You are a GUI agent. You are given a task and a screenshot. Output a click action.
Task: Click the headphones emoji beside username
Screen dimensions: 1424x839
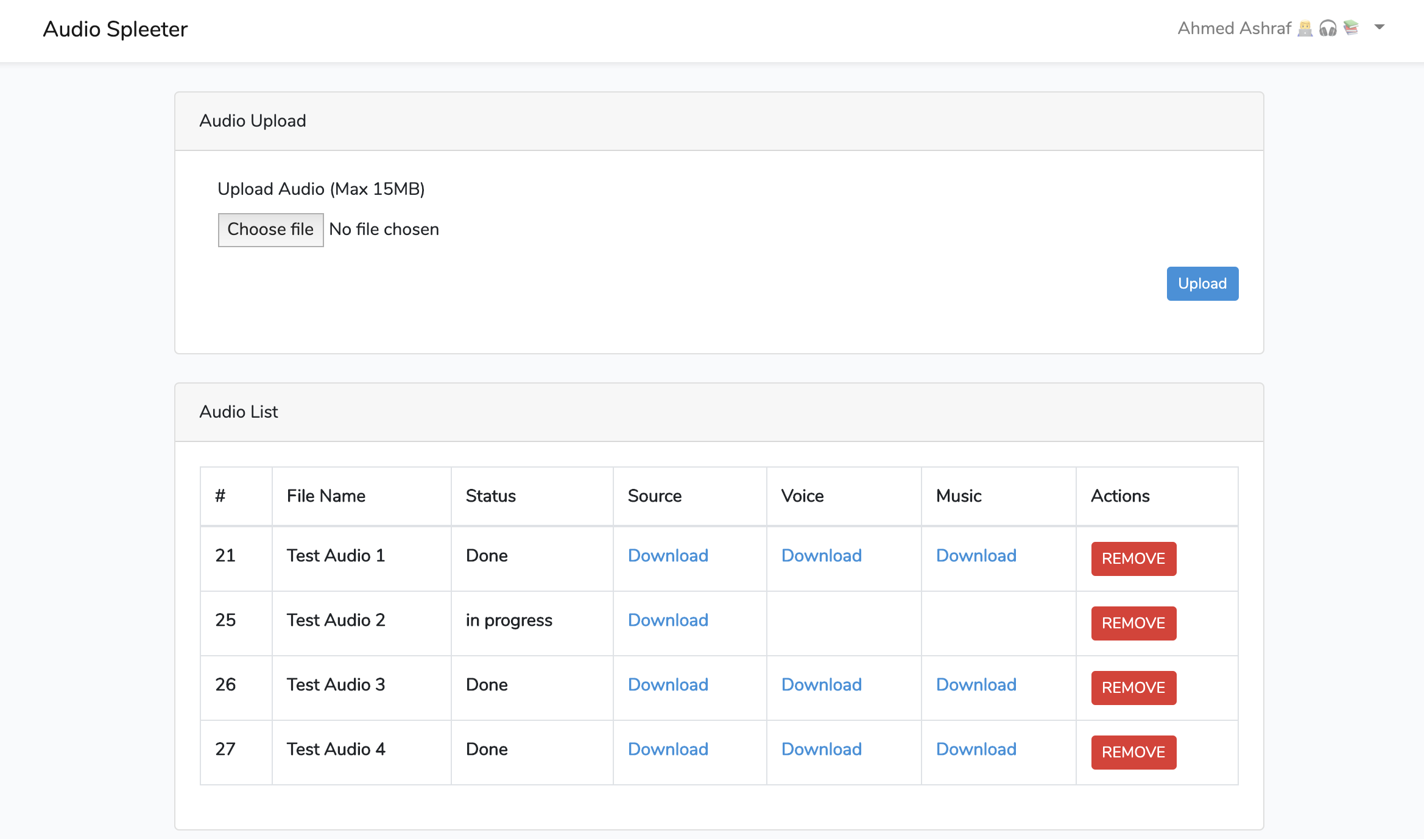[1328, 29]
